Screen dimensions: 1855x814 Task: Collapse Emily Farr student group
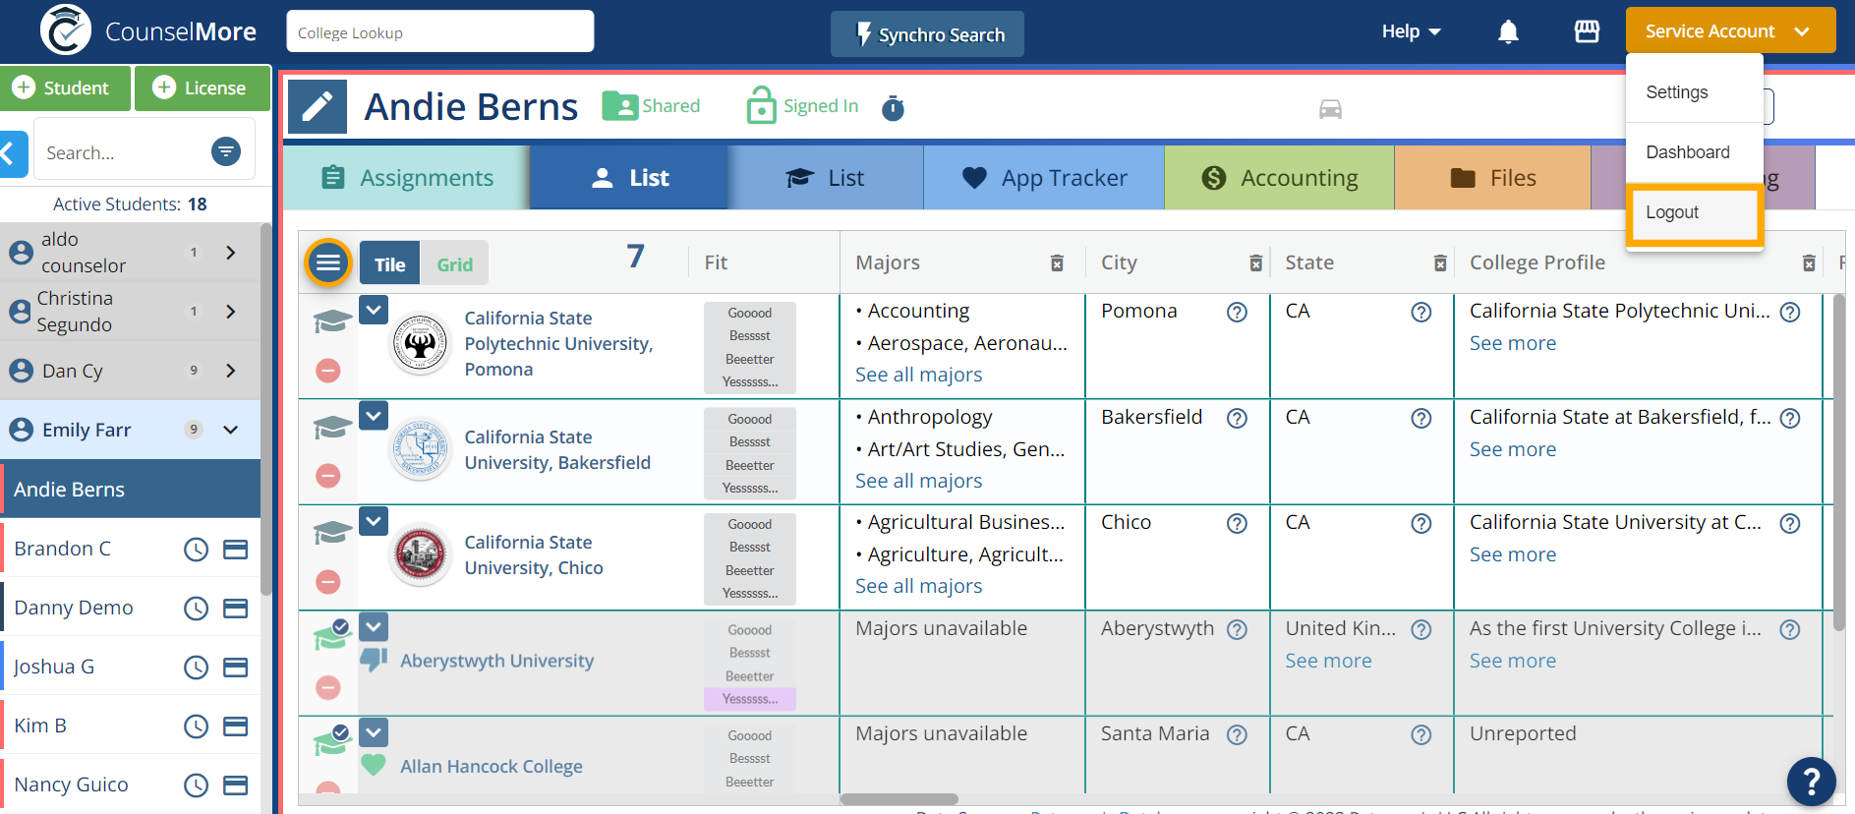point(231,430)
